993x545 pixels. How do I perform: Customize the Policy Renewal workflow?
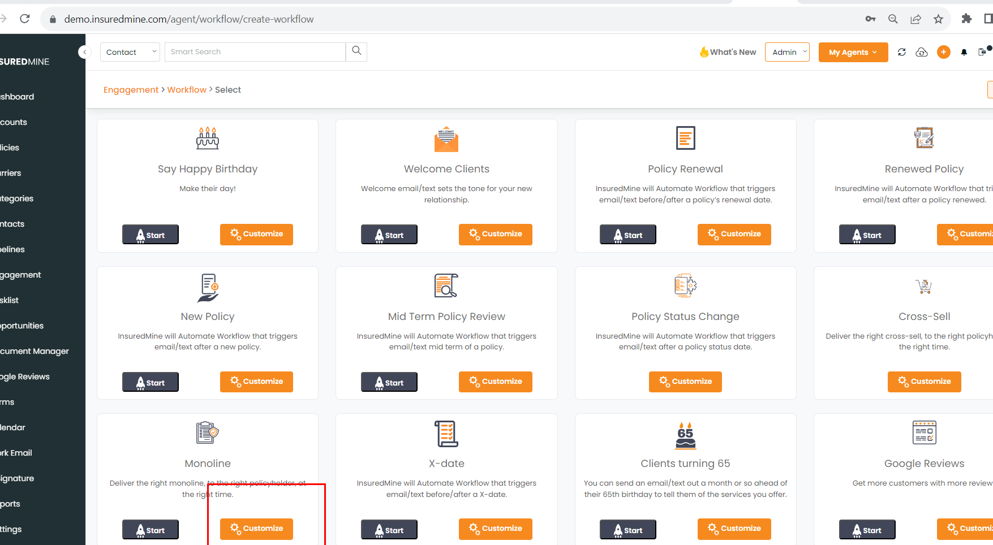pyautogui.click(x=734, y=234)
